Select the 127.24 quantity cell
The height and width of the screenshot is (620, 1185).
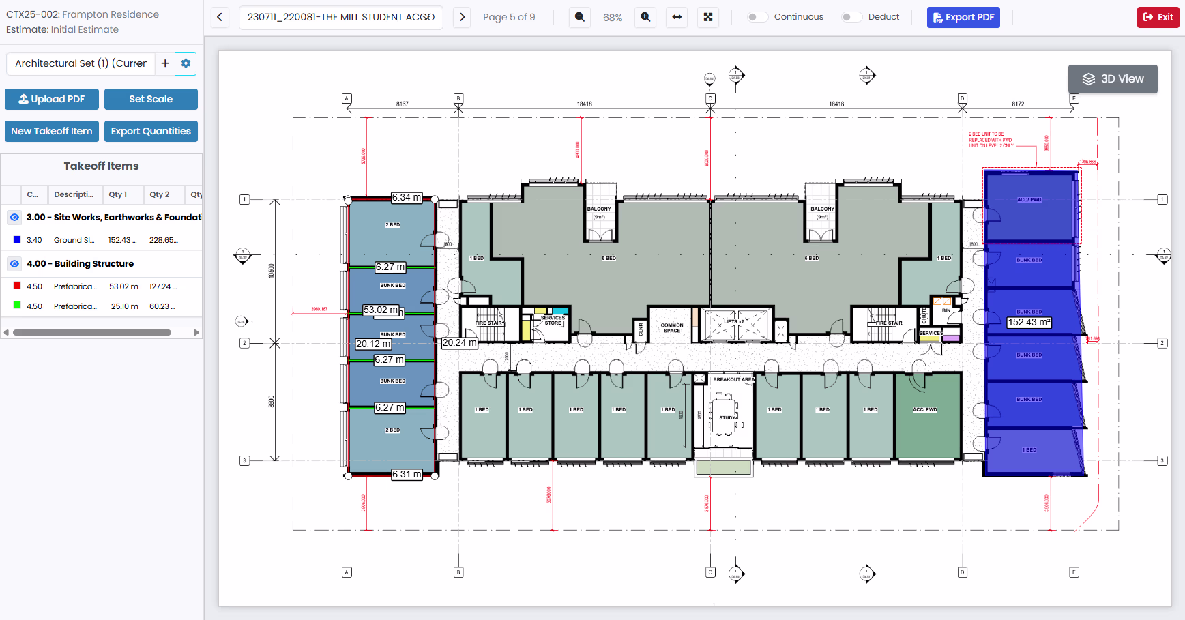click(x=164, y=286)
